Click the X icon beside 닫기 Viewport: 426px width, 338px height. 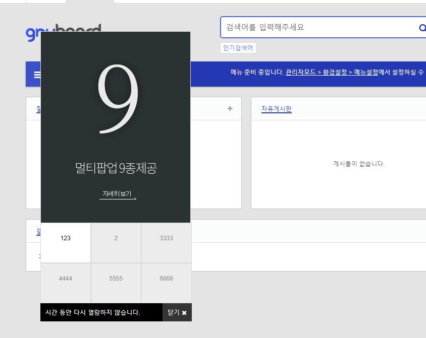click(x=184, y=313)
